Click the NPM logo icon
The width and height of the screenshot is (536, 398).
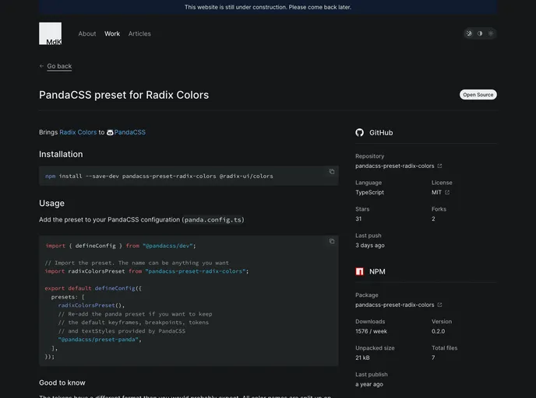coord(360,271)
